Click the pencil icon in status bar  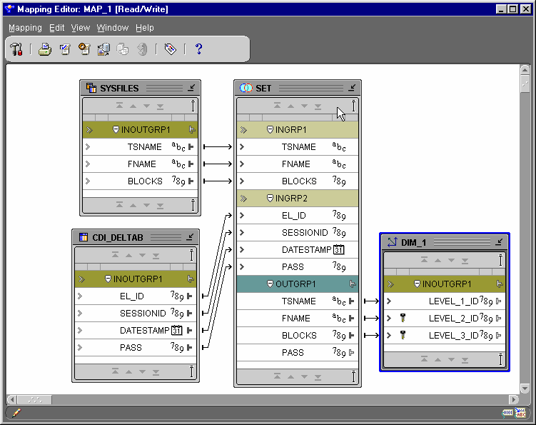[x=16, y=413]
